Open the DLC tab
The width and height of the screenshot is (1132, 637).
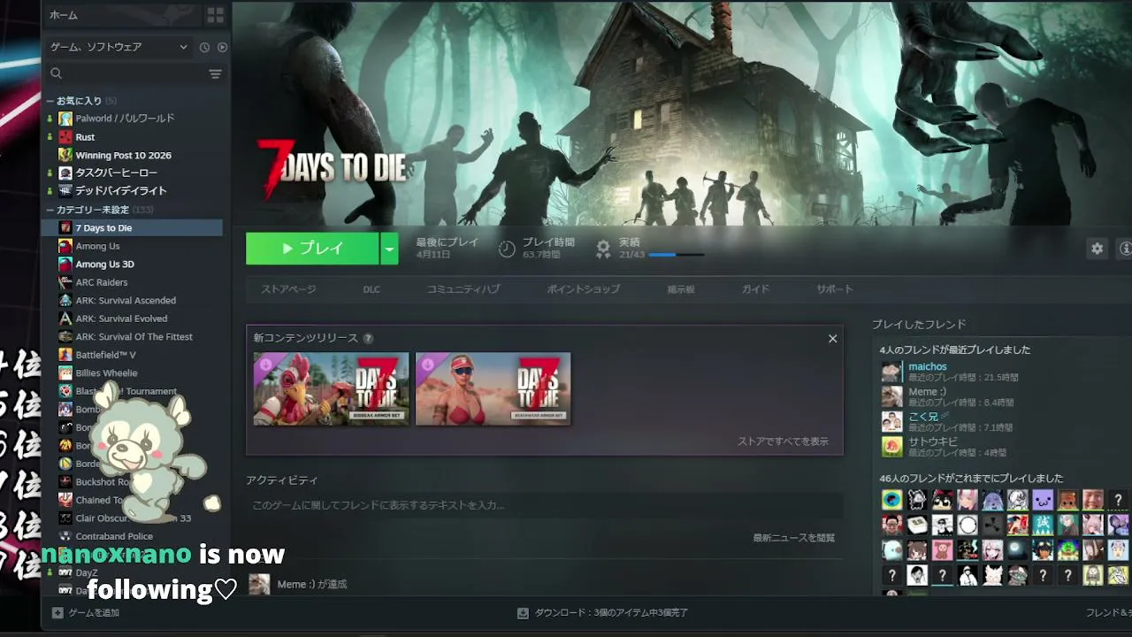371,289
